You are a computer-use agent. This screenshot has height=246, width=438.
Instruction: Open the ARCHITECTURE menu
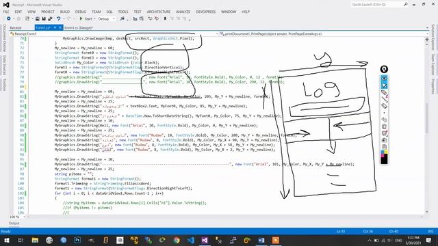[x=158, y=12]
